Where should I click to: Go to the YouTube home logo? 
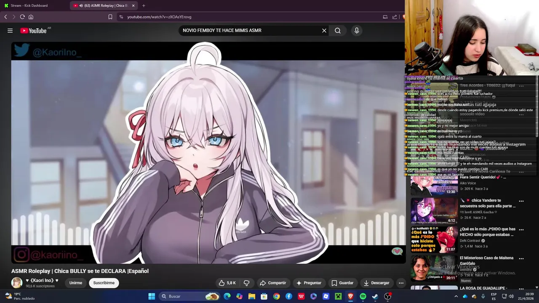coord(34,30)
